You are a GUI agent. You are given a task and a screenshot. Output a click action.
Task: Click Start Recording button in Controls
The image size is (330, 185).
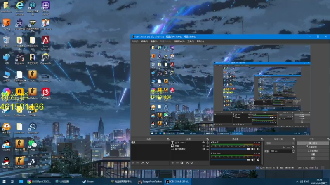313,147
